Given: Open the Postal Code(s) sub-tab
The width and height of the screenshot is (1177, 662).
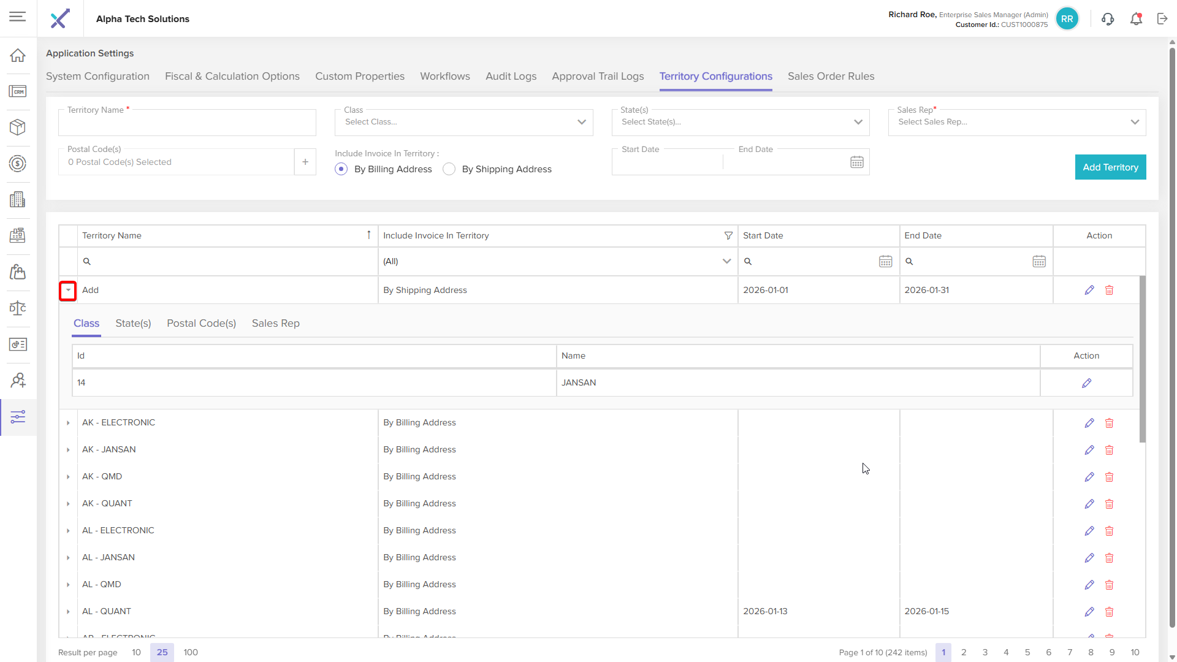Looking at the screenshot, I should (201, 323).
